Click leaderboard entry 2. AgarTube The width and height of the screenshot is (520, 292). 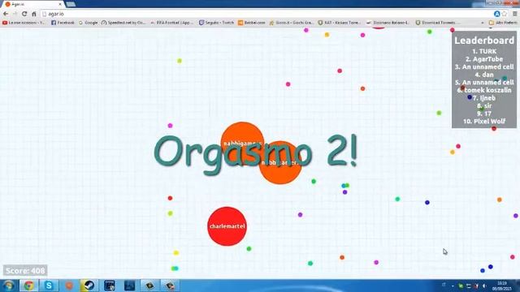click(x=484, y=59)
